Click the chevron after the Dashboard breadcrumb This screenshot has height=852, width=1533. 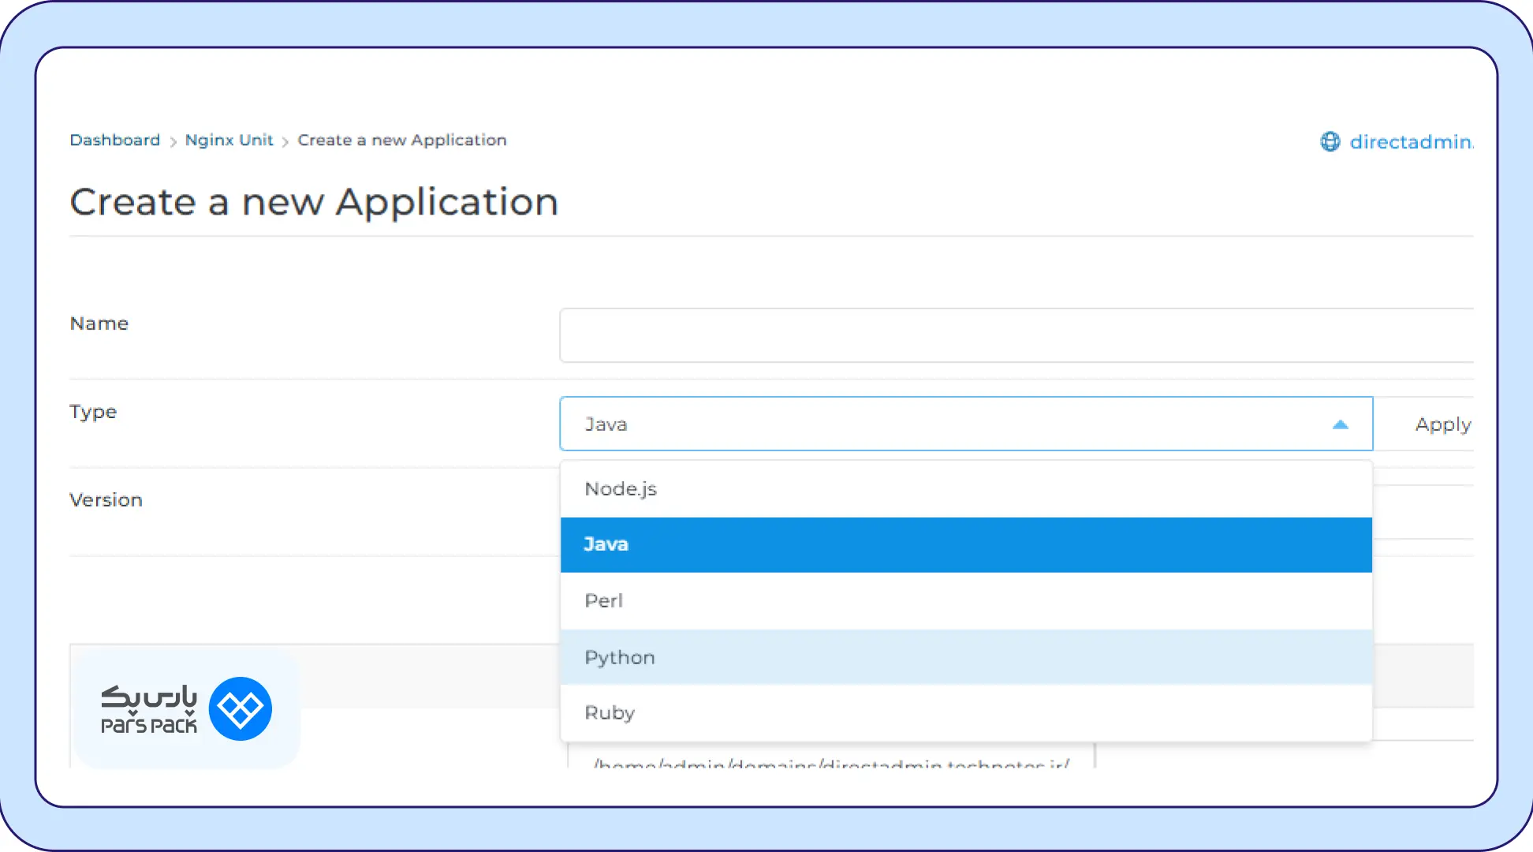pos(173,142)
